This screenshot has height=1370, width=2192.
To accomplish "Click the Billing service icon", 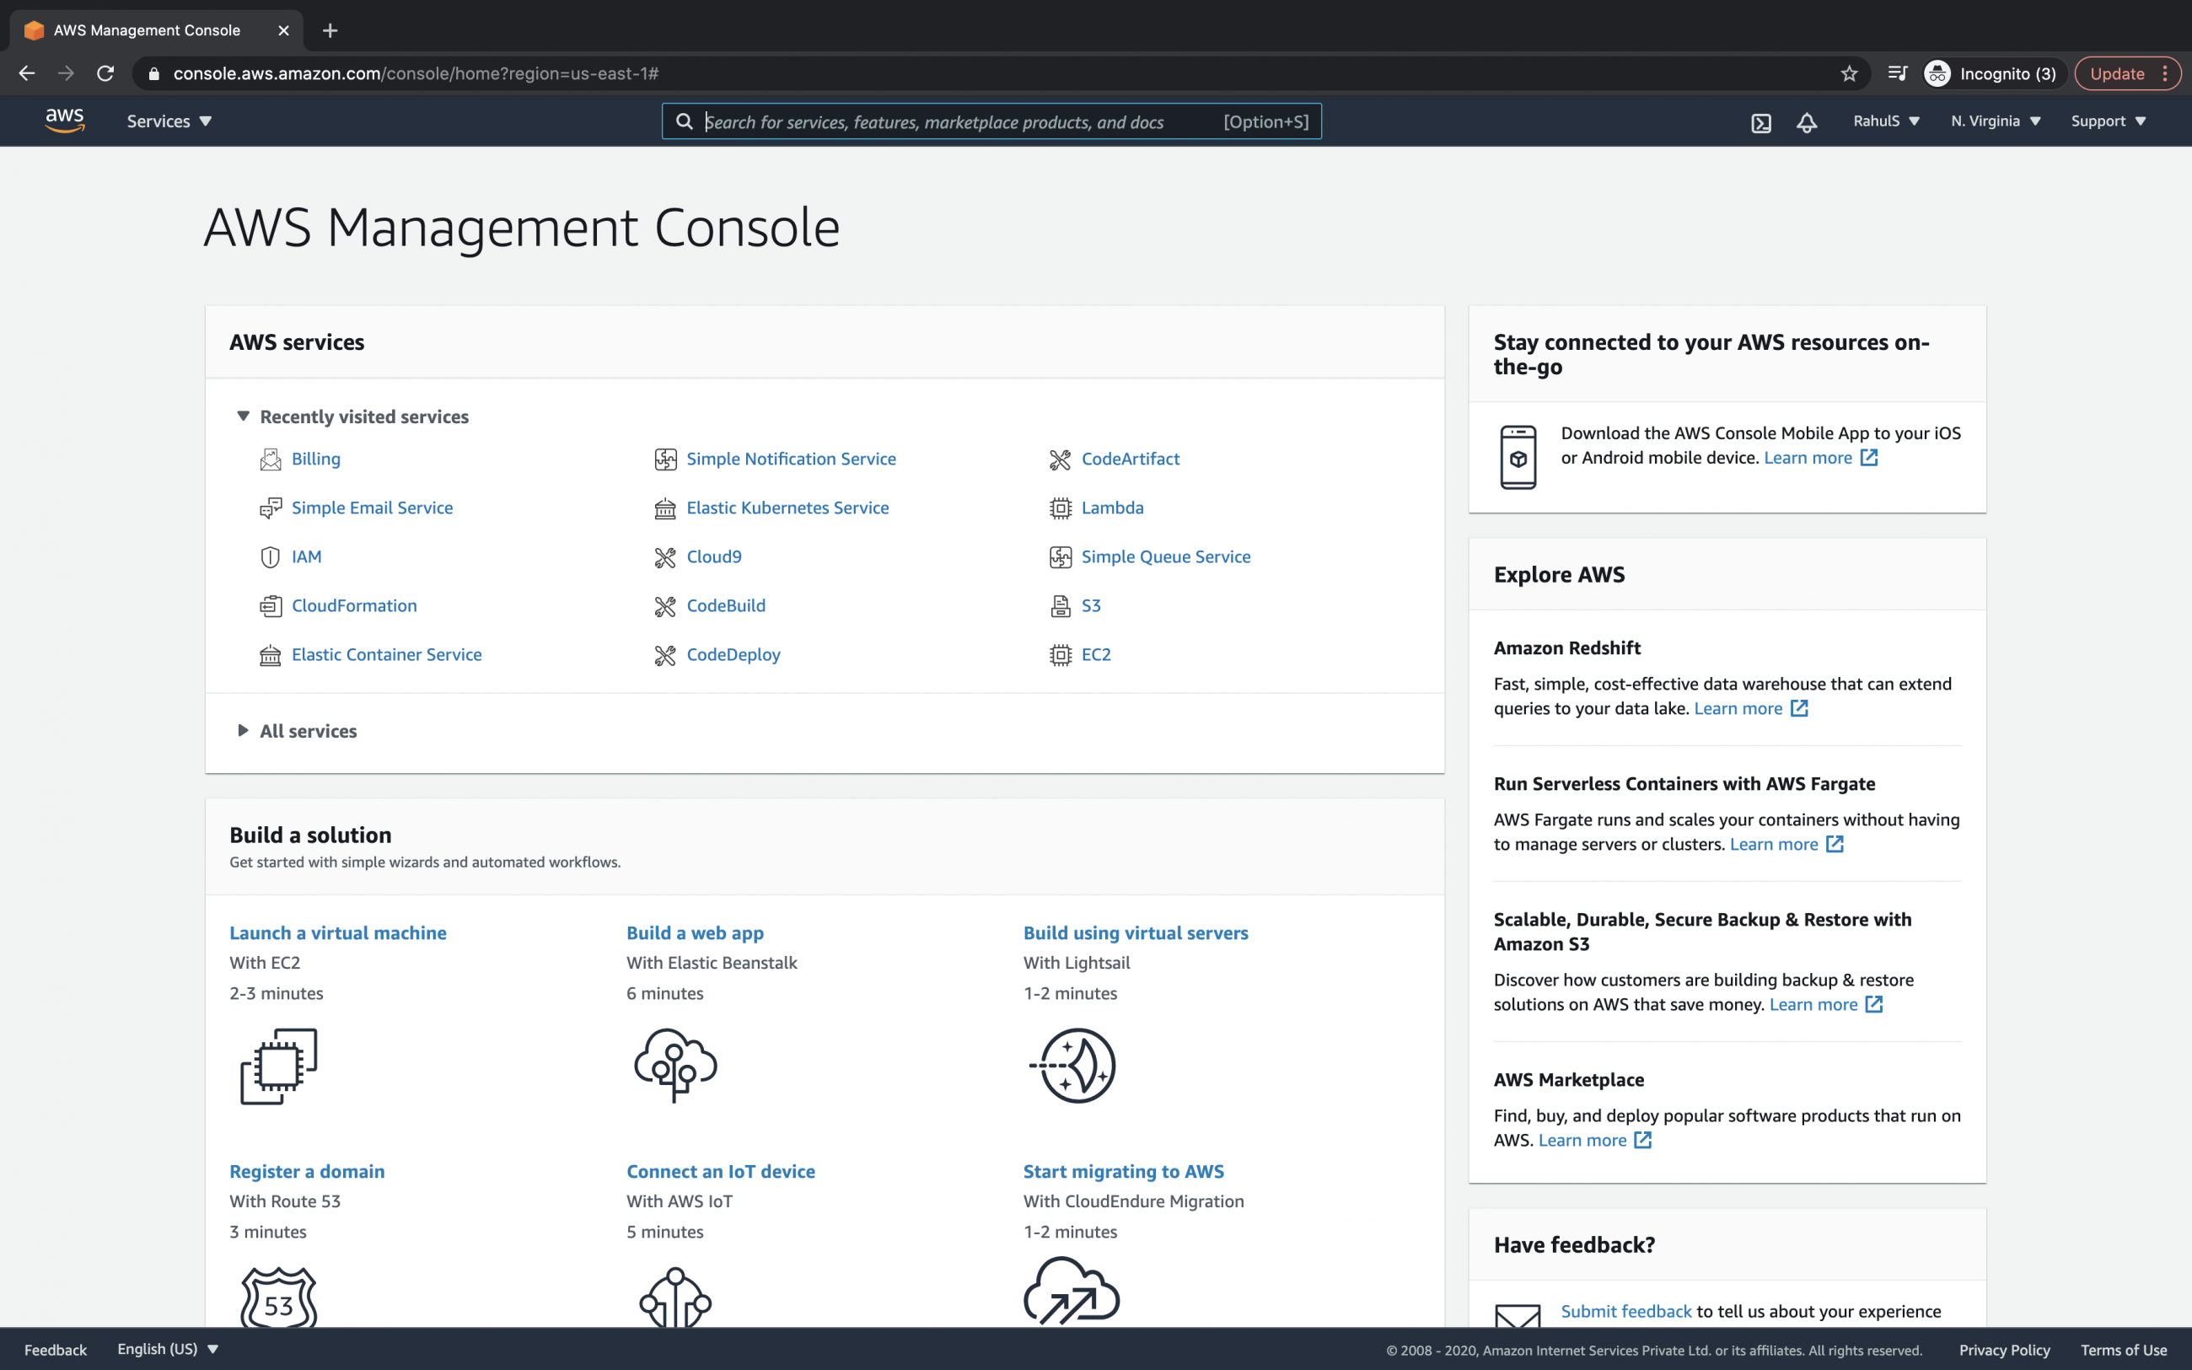I will (269, 459).
